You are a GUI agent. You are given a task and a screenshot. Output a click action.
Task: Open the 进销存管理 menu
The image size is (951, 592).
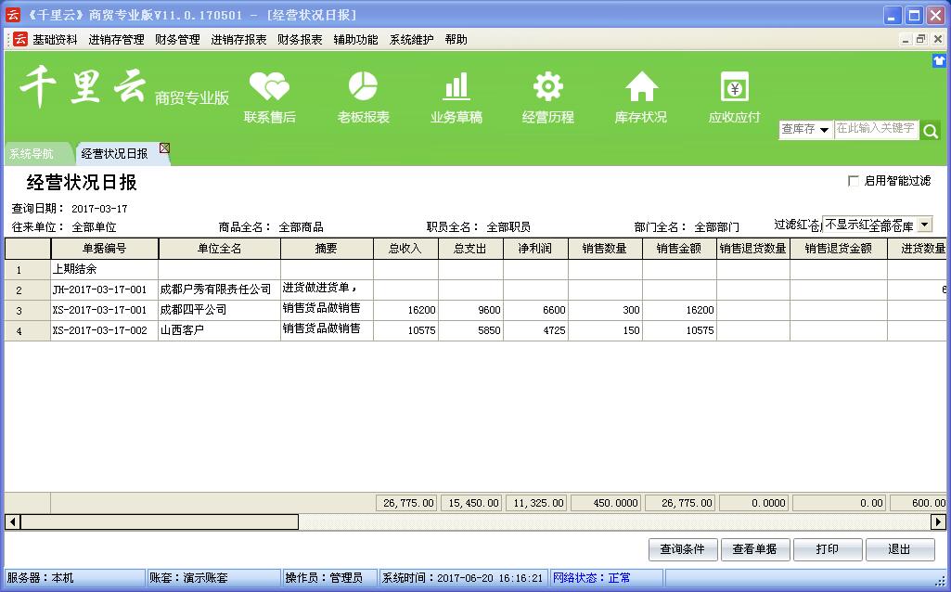(x=116, y=40)
